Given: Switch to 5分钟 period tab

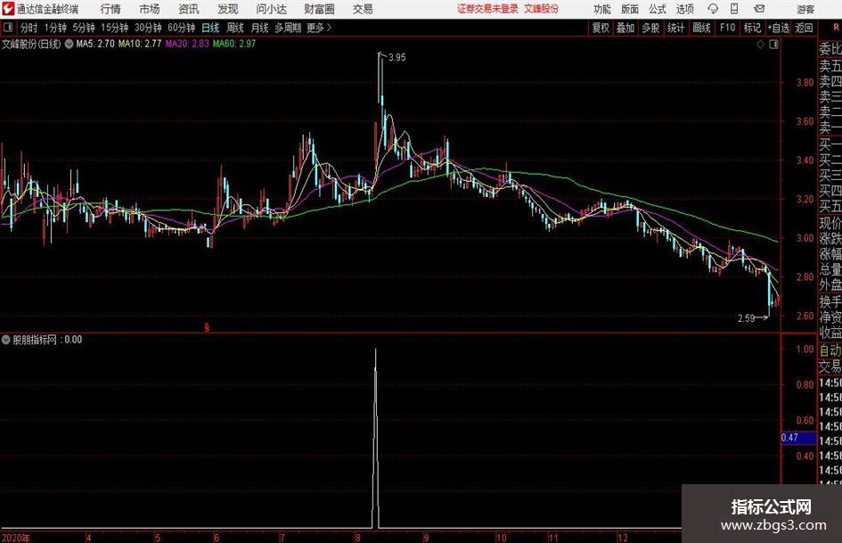Looking at the screenshot, I should [x=84, y=28].
